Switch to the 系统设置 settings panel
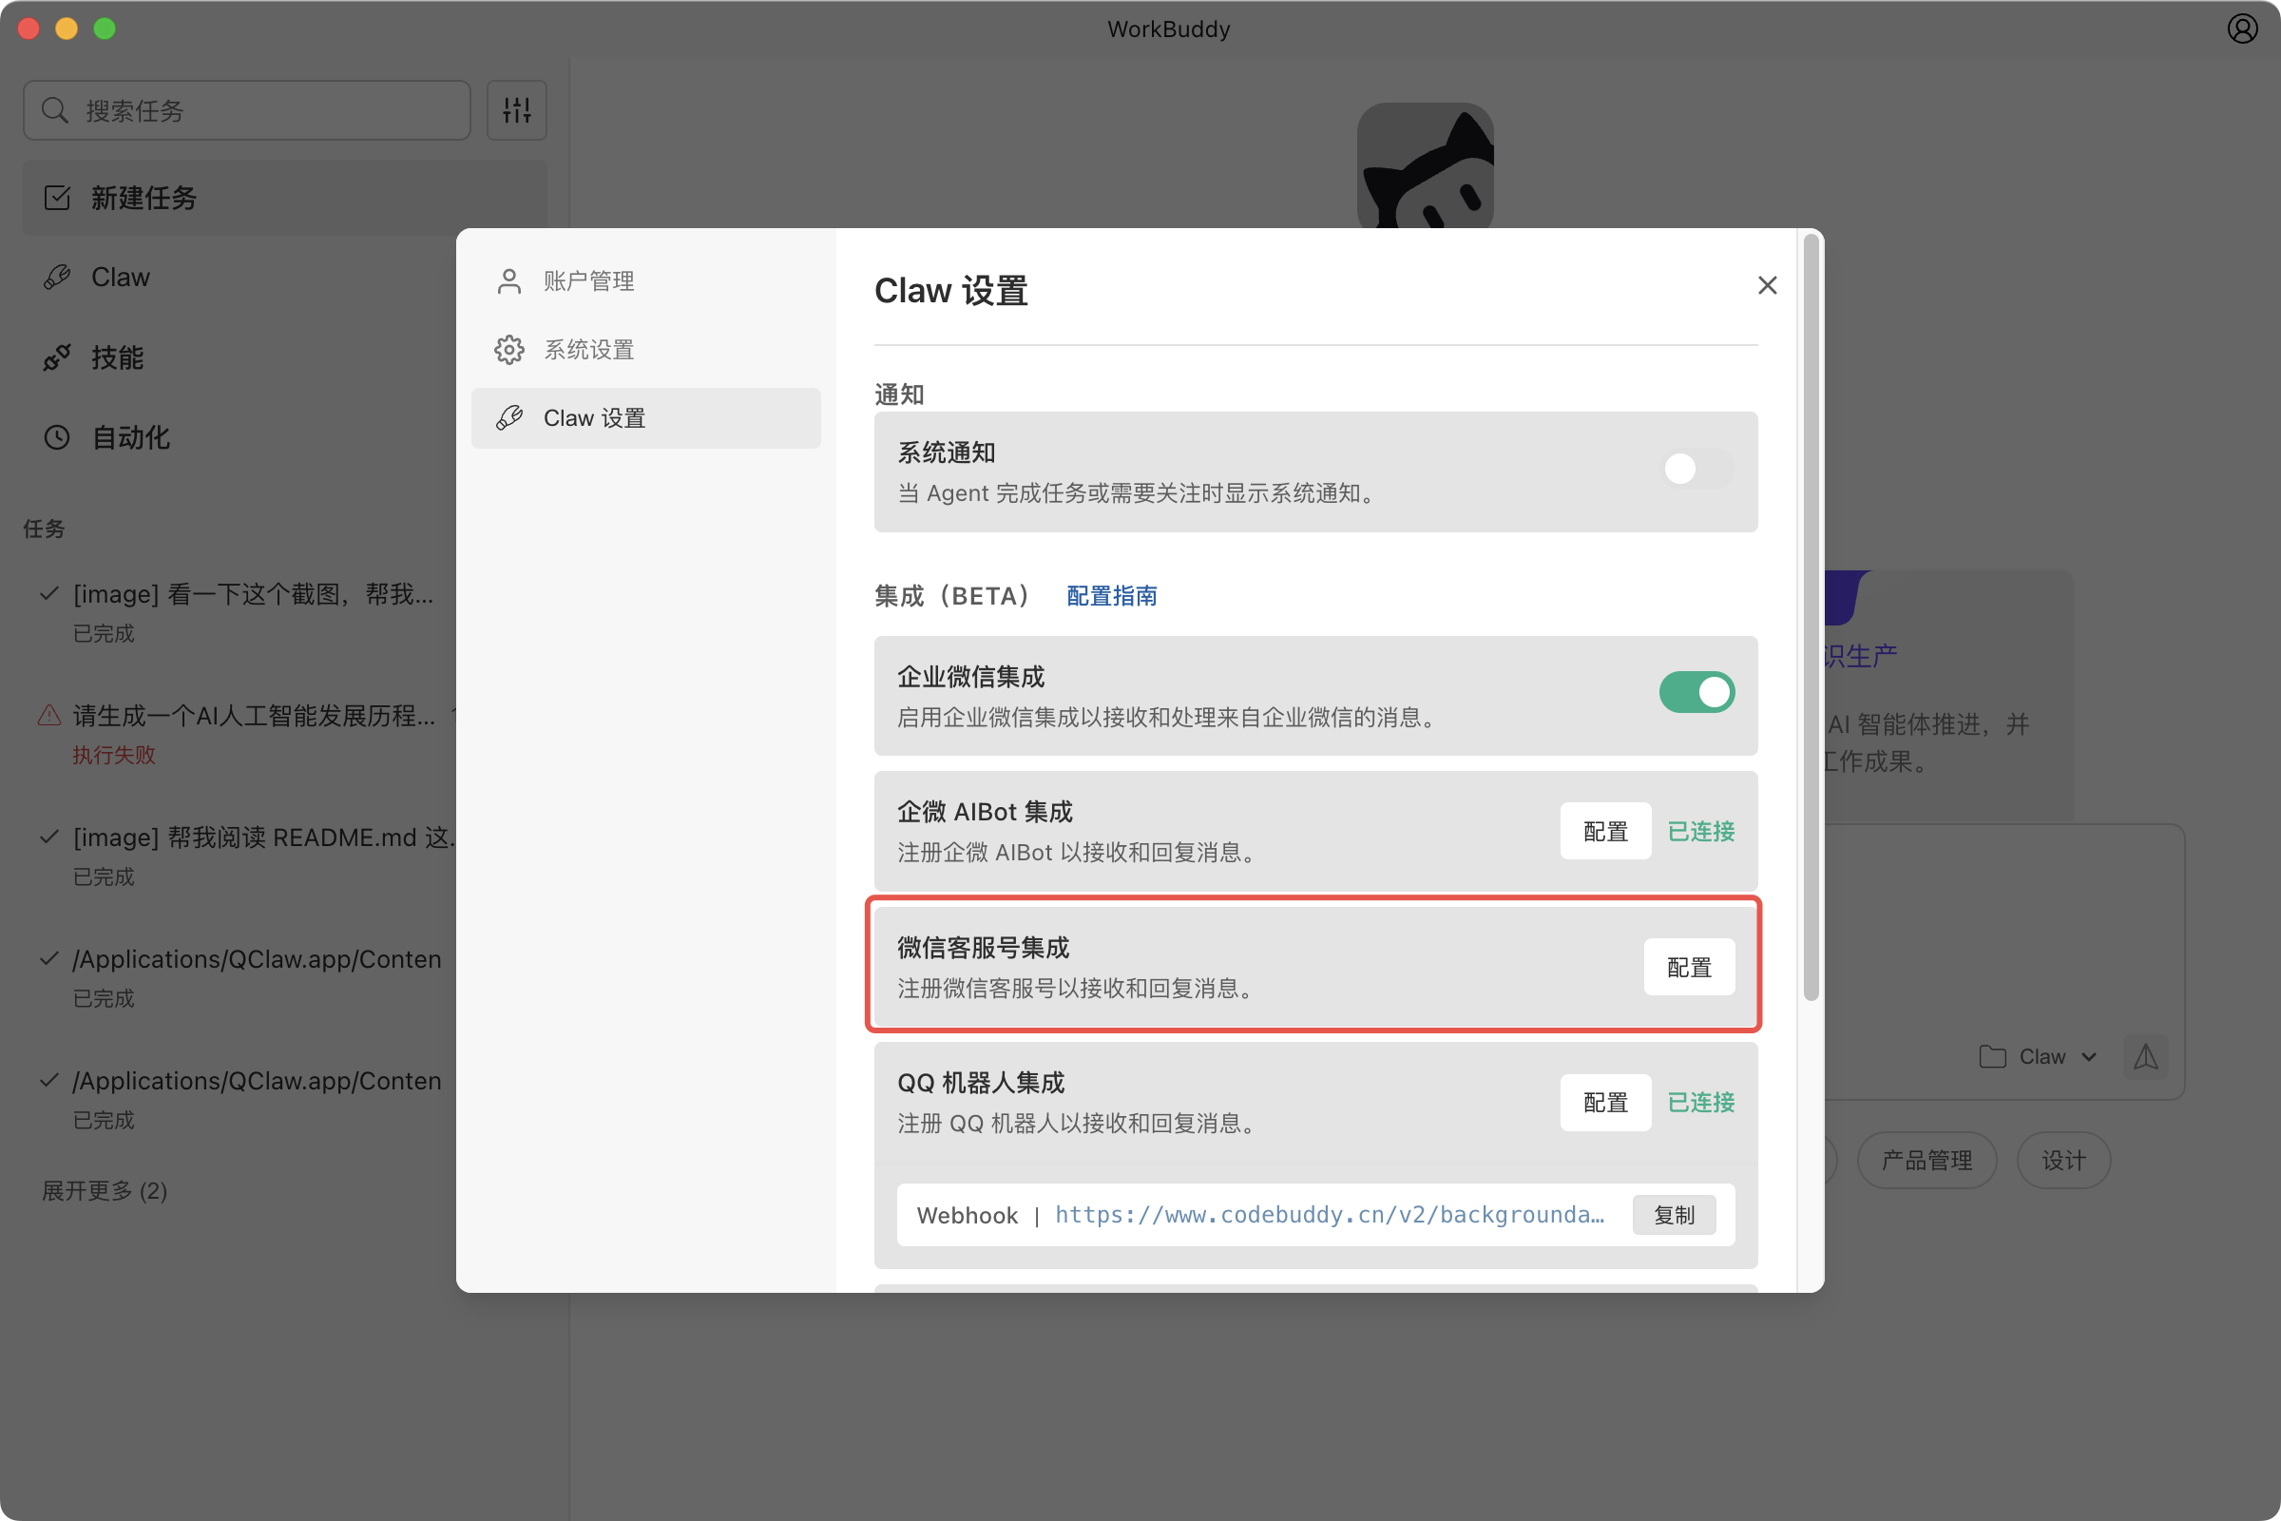2281x1521 pixels. [x=588, y=349]
